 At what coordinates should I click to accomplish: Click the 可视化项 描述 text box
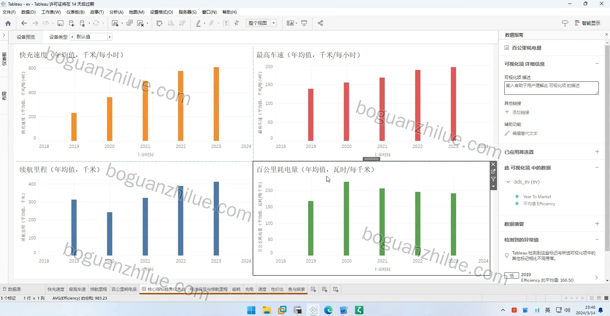point(551,88)
